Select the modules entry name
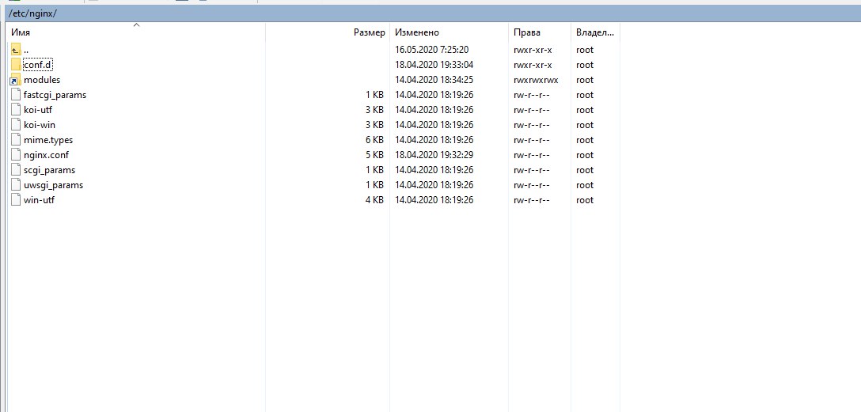This screenshot has width=861, height=412. pyautogui.click(x=42, y=80)
